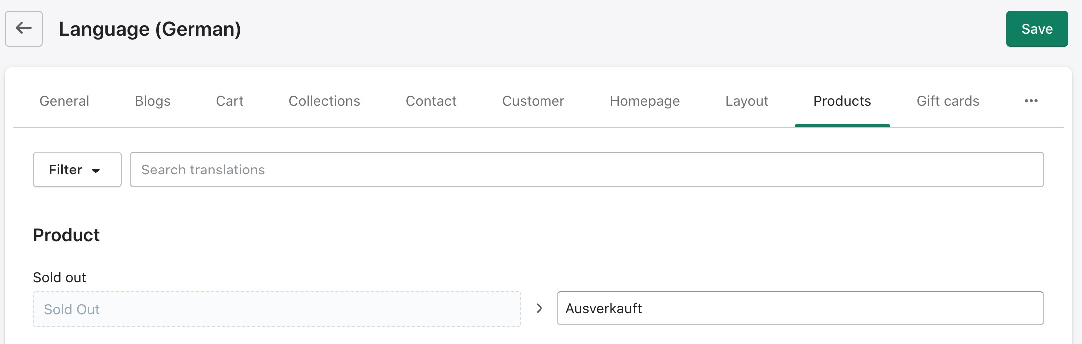Image resolution: width=1082 pixels, height=344 pixels.
Task: Click the Language (German) page title
Action: 150,29
